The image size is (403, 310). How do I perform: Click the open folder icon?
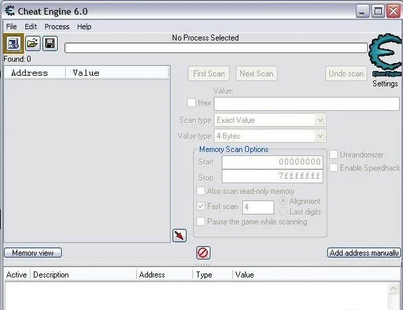point(33,43)
